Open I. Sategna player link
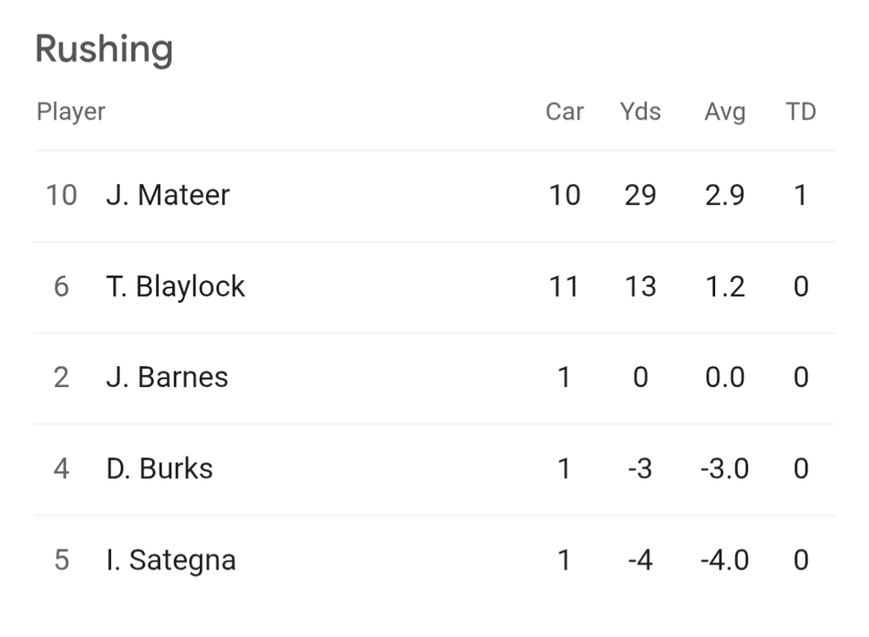The width and height of the screenshot is (869, 637). coord(170,560)
